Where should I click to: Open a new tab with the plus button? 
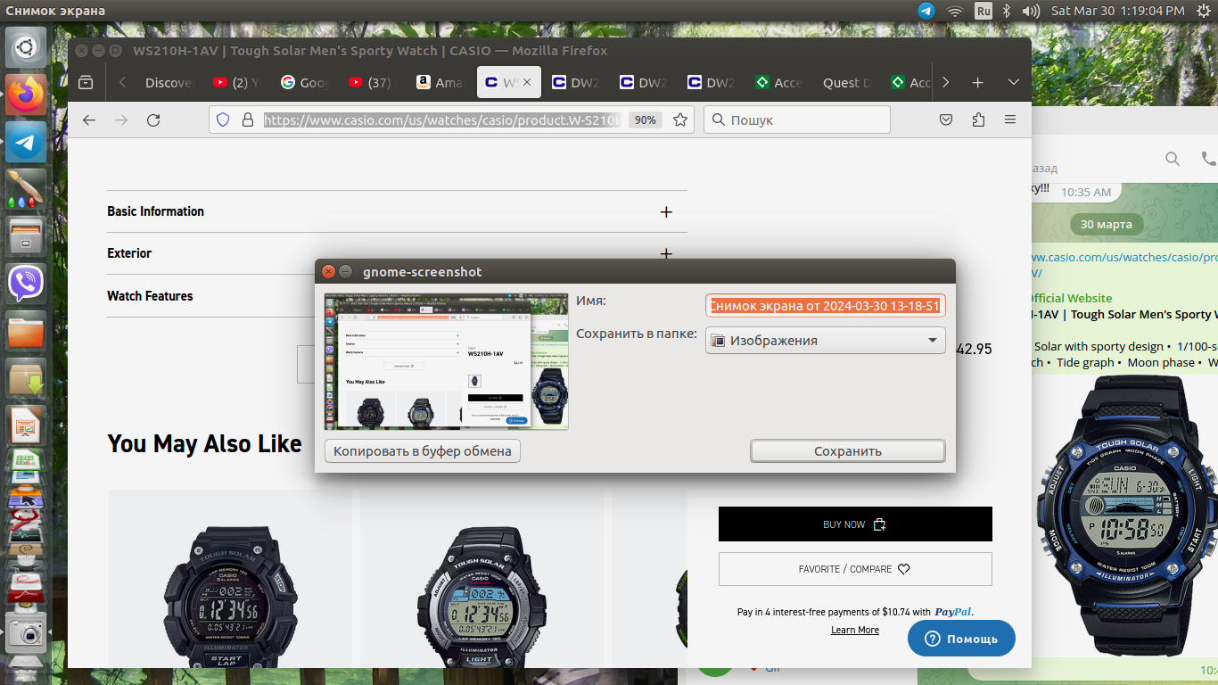[978, 82]
